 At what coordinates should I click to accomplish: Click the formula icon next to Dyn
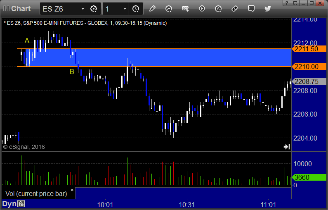coord(21,204)
